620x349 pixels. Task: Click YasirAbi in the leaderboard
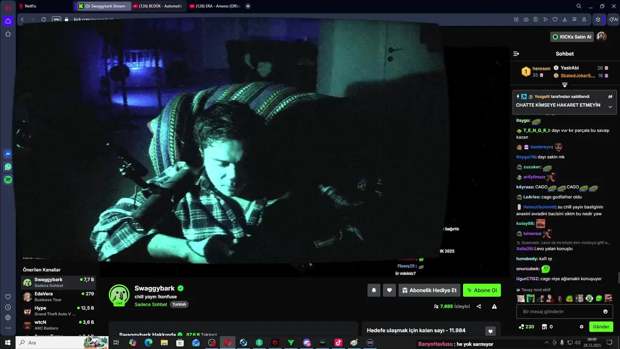[x=570, y=68]
